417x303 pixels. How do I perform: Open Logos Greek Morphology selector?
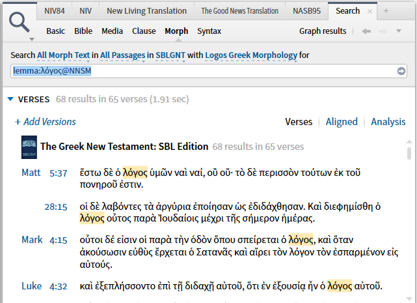pos(251,55)
